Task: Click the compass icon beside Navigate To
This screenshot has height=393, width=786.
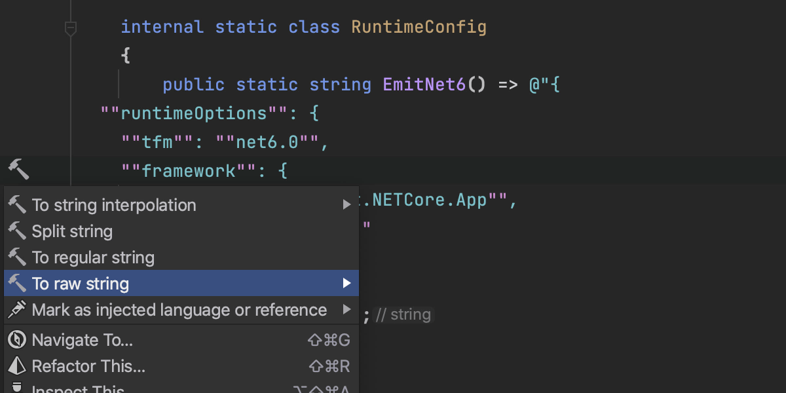Action: pos(16,340)
